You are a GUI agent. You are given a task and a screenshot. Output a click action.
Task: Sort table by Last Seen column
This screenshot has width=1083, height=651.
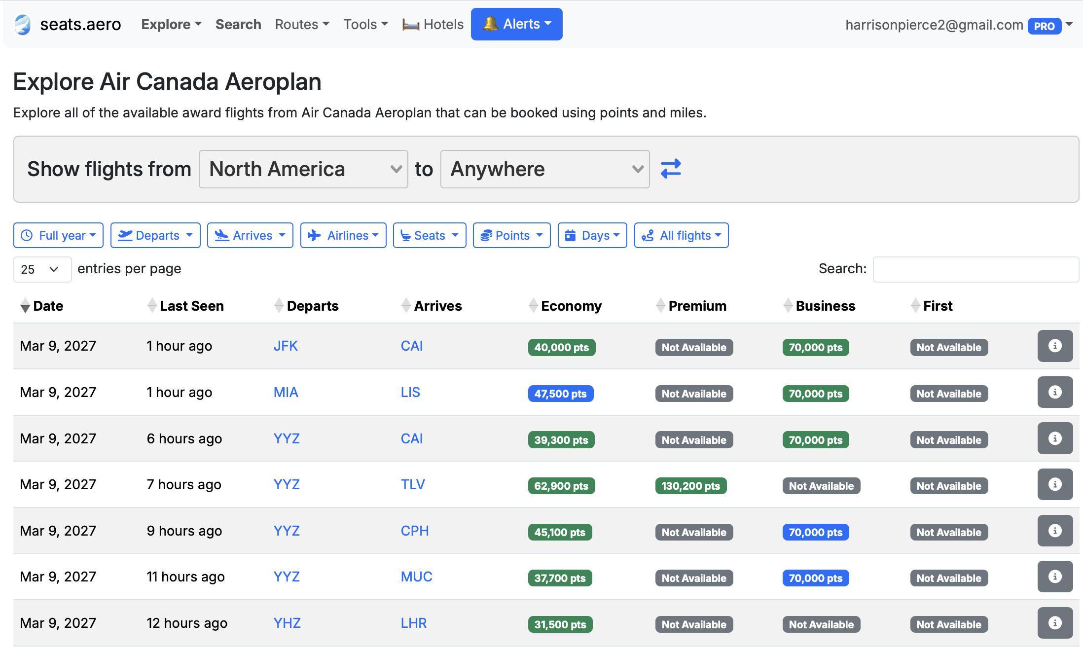tap(185, 306)
